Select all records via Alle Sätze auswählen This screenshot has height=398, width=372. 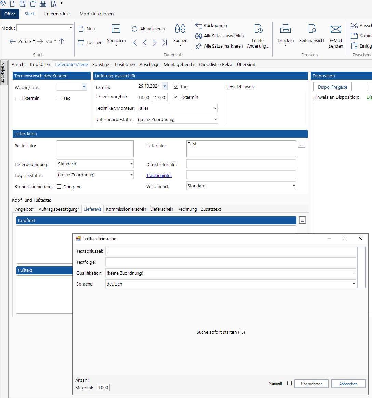(x=220, y=36)
